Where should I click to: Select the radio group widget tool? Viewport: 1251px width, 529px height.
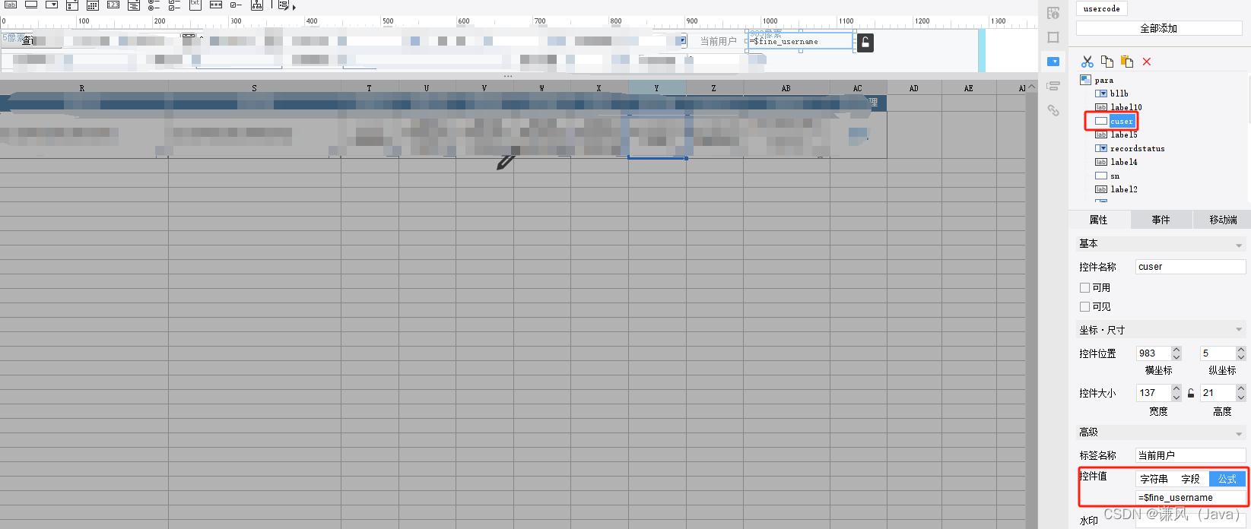click(x=154, y=5)
